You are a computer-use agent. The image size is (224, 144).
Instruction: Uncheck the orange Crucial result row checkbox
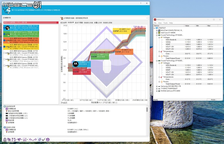4,40
